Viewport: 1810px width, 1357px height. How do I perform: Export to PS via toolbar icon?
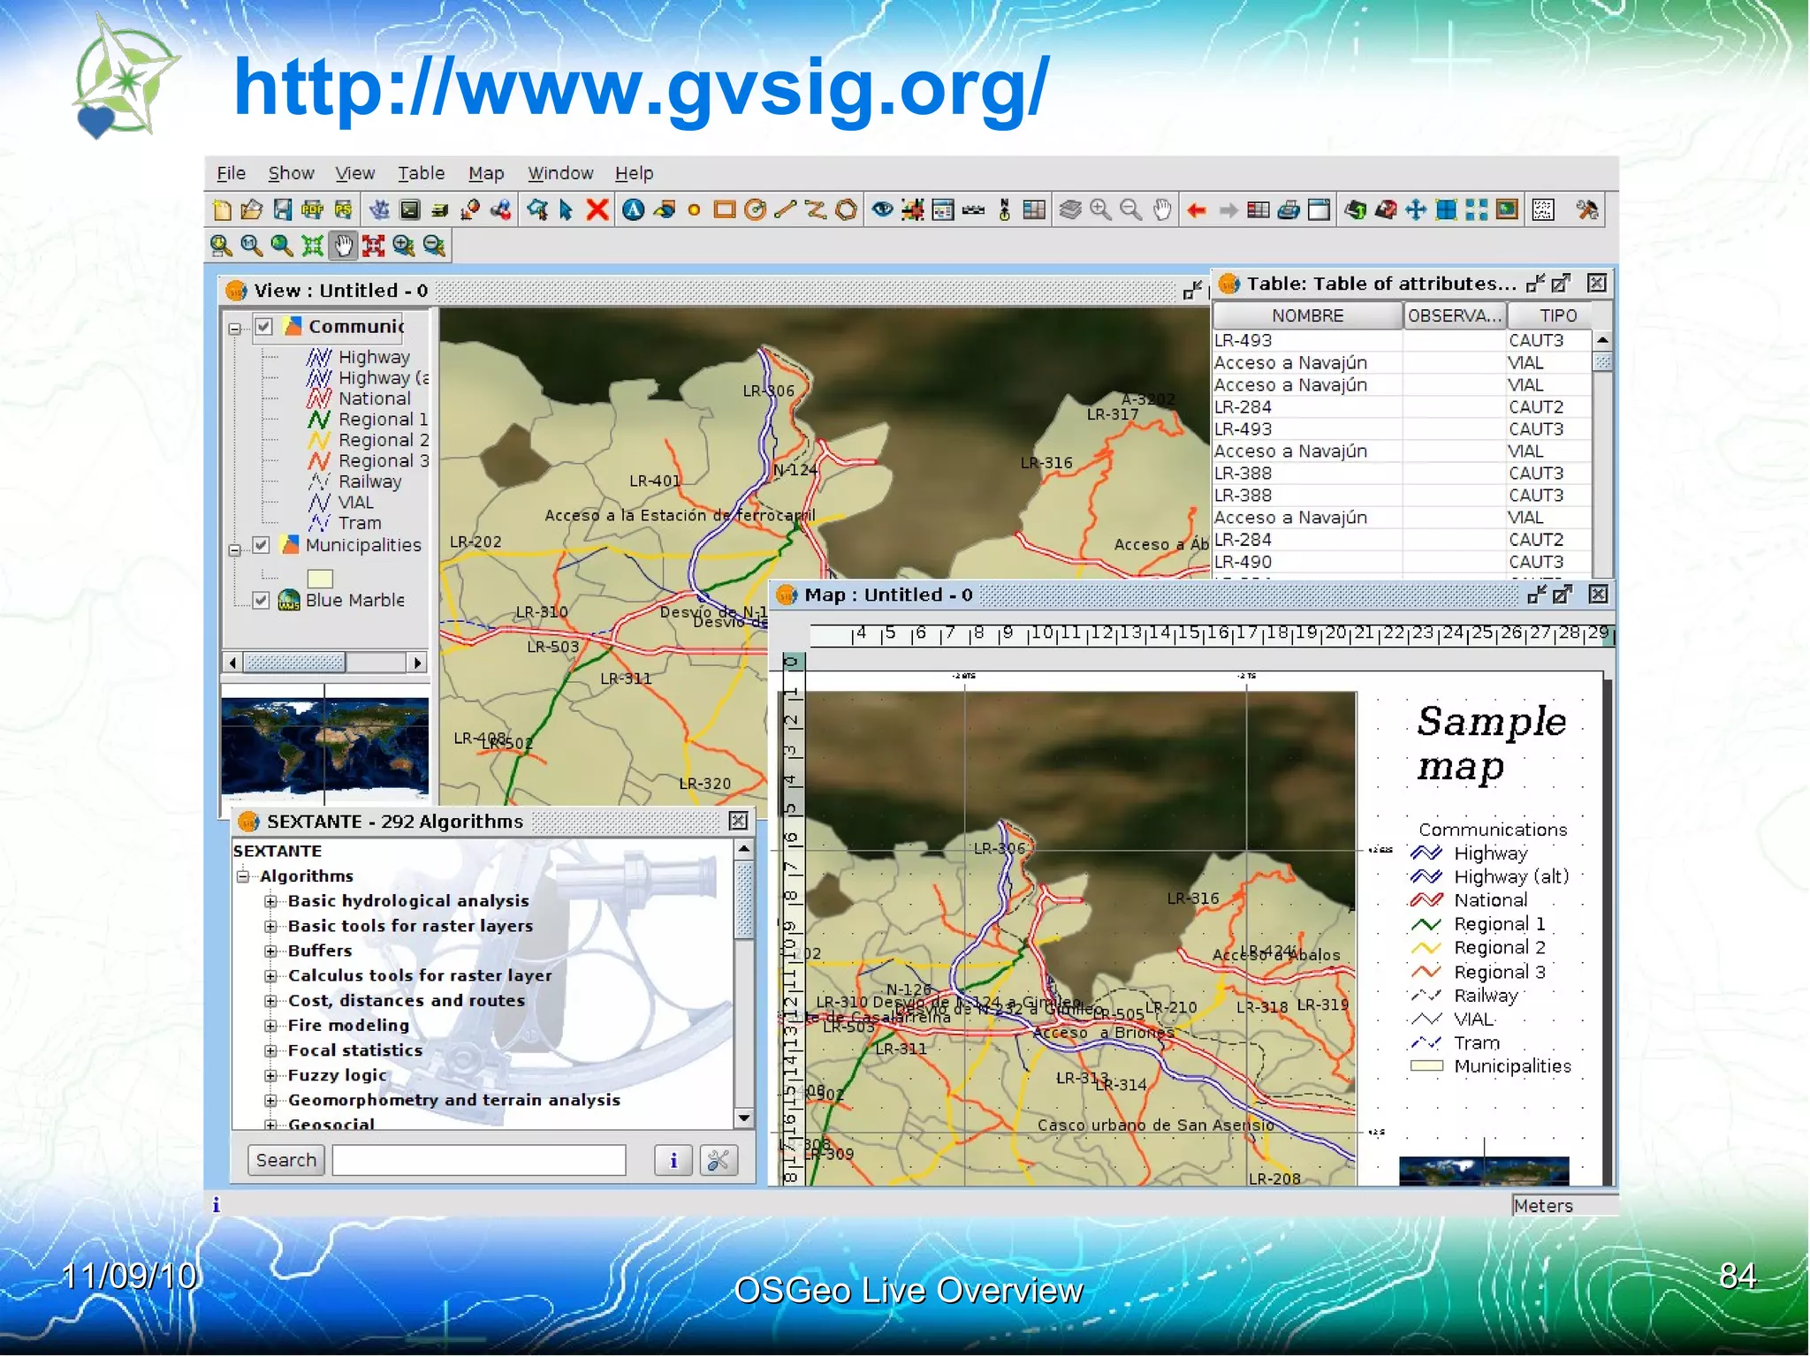(342, 210)
